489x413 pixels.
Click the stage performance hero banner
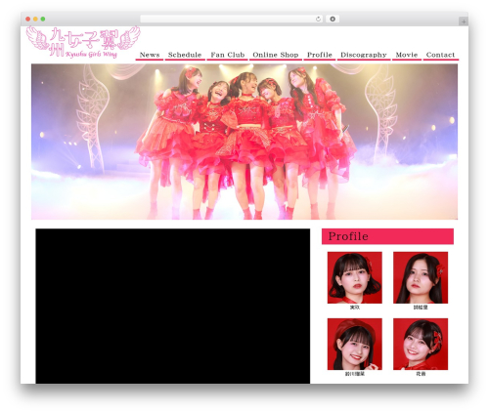tap(244, 142)
